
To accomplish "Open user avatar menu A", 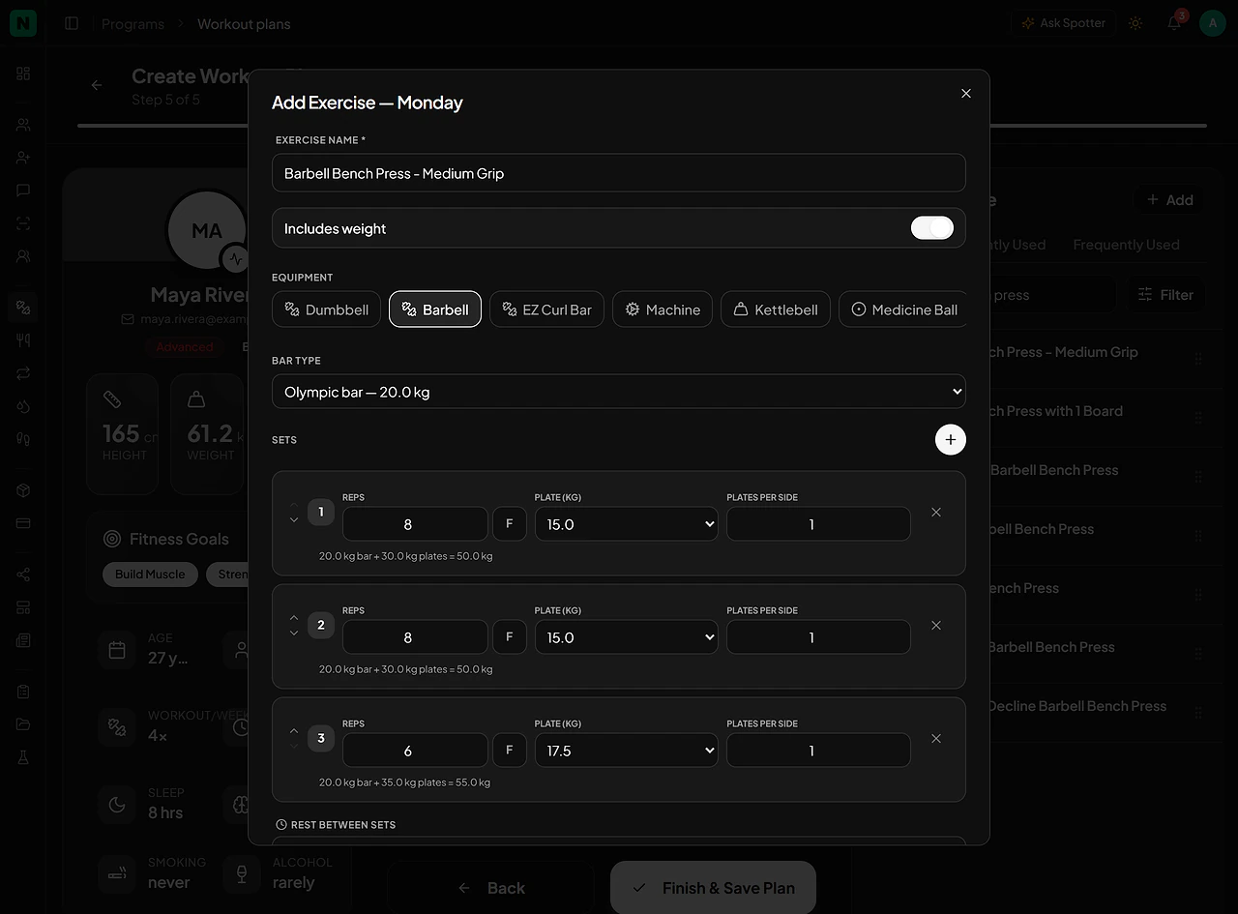I will (1213, 23).
